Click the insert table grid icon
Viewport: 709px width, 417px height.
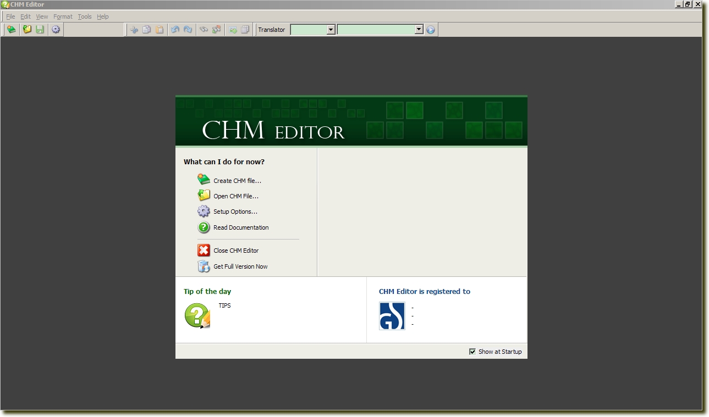pos(245,30)
